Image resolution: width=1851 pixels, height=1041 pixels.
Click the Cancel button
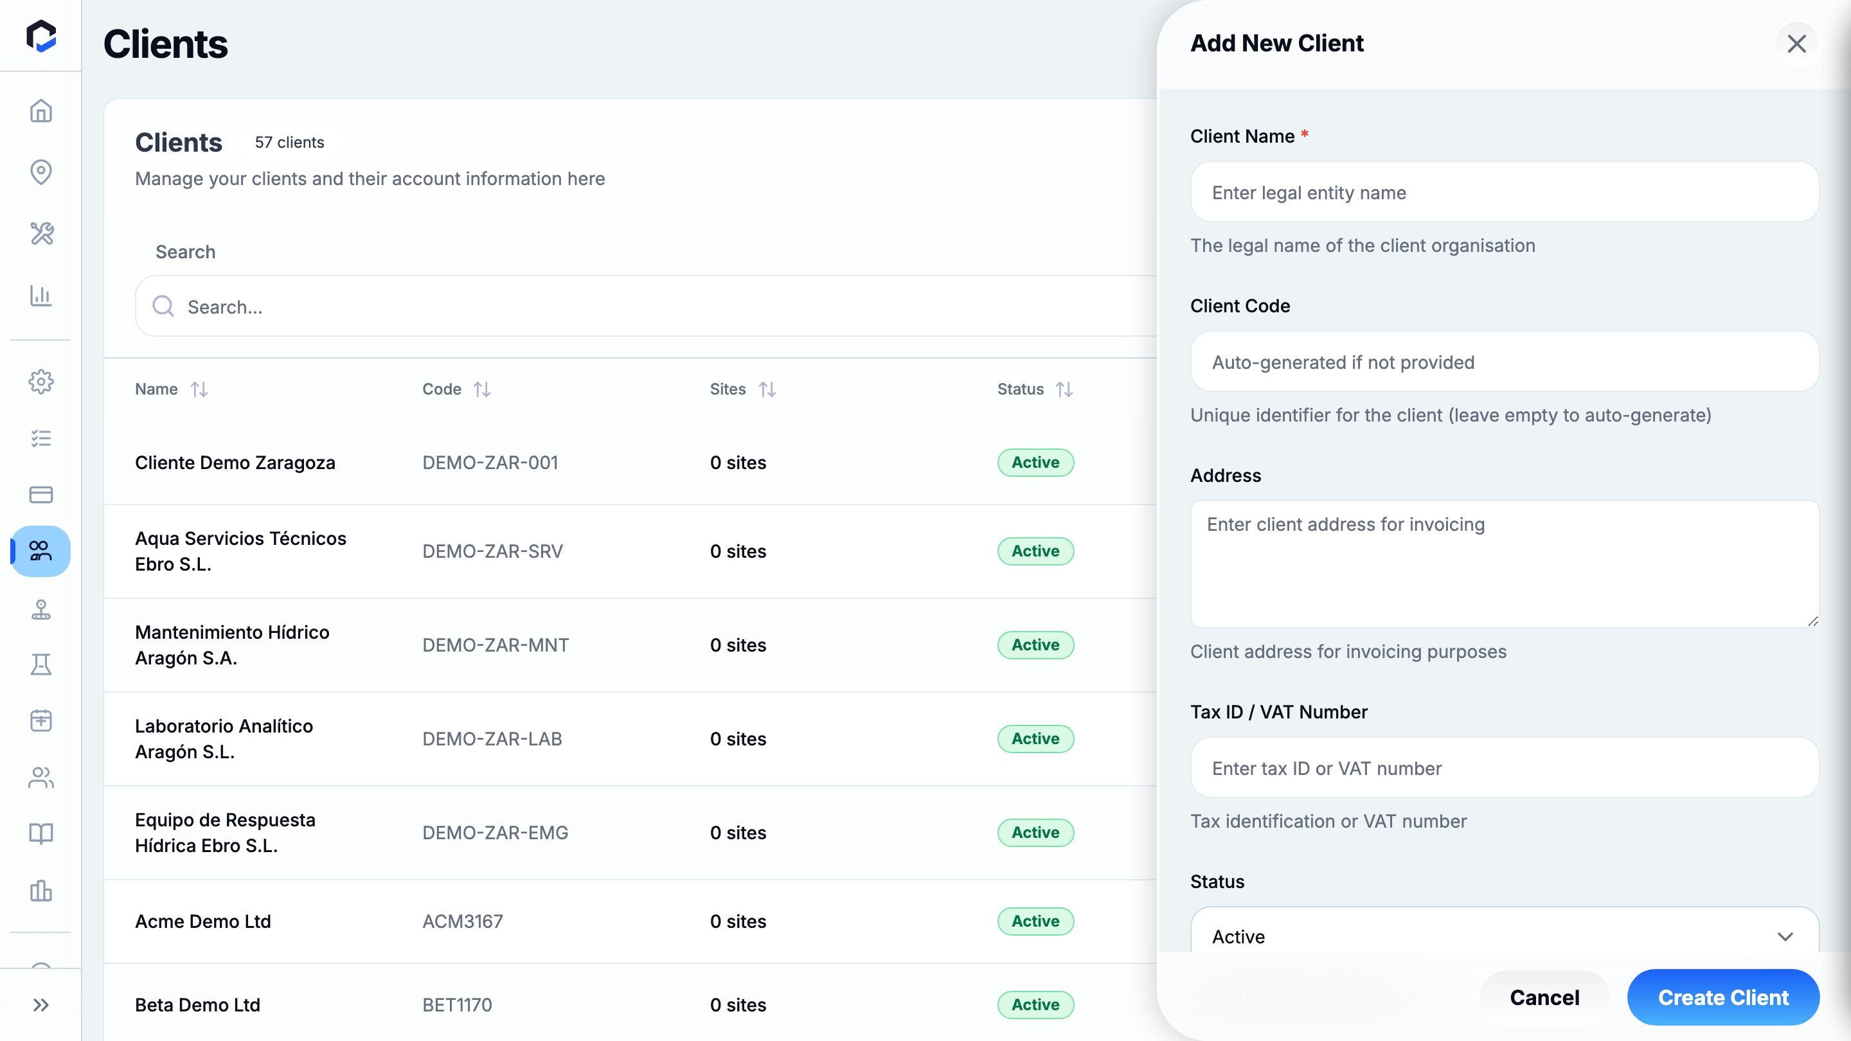click(1544, 997)
